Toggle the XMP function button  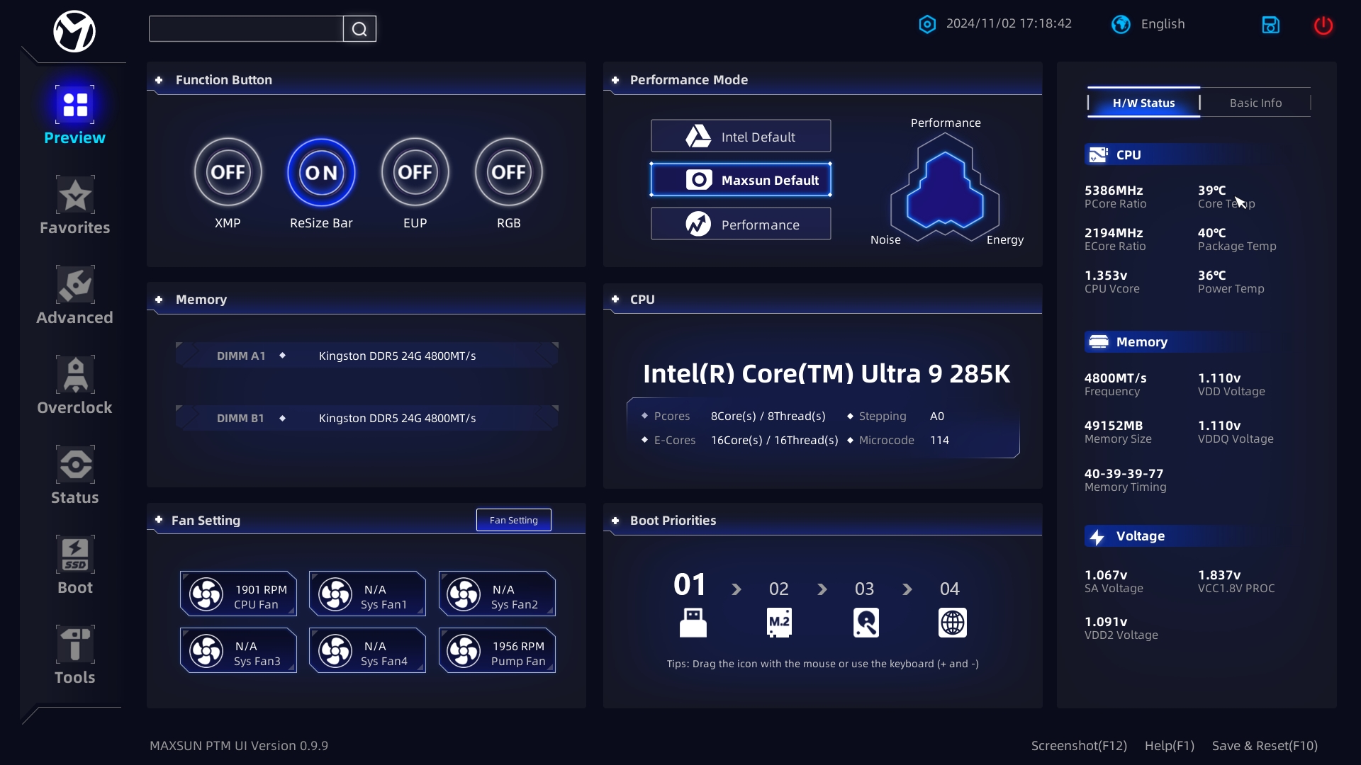click(228, 172)
